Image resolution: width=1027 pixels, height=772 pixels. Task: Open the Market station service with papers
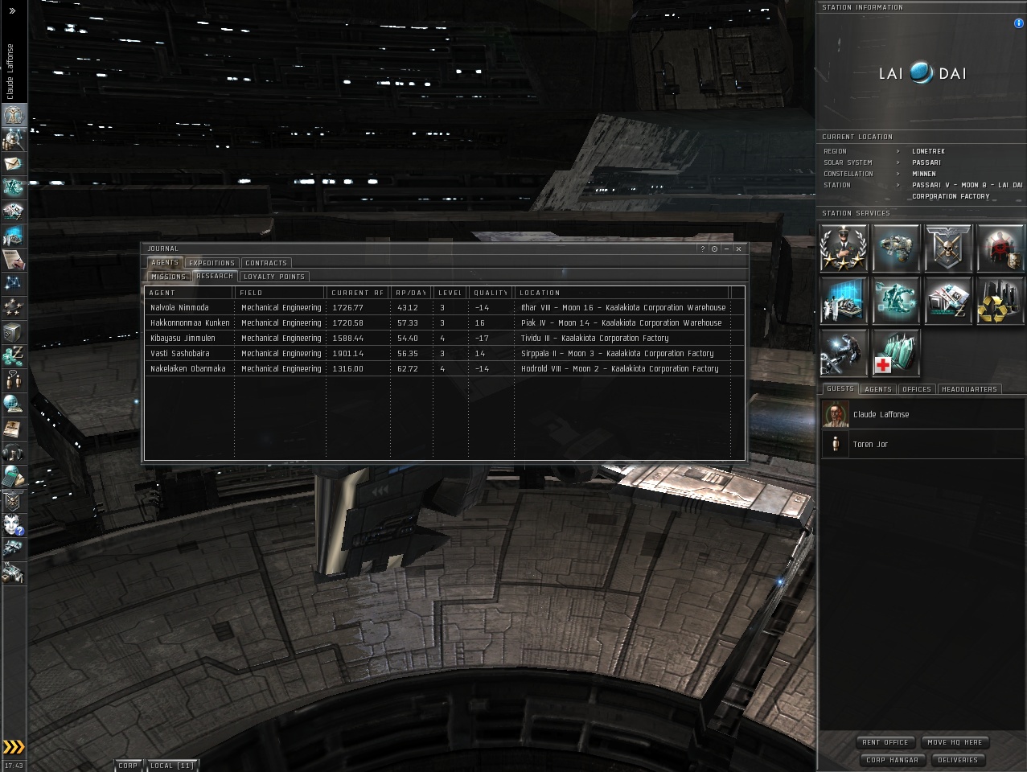[948, 300]
